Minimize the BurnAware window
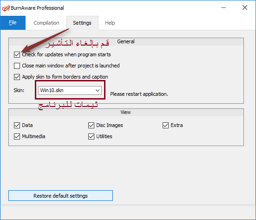Screen dimensions: 256x220 223,8
